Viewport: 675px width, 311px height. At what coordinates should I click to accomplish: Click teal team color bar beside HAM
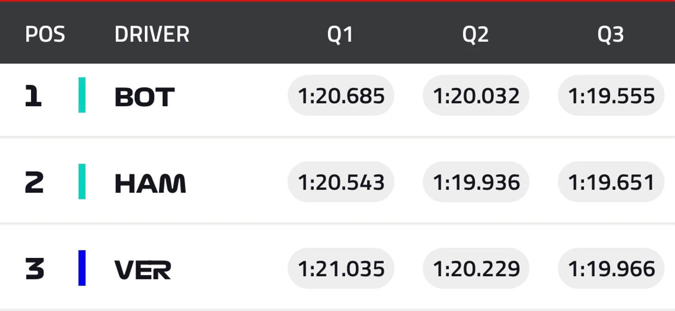coord(82,182)
